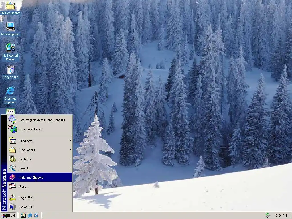Image resolution: width=292 pixels, height=219 pixels.
Task: Launch Internet Explorer from quick launch bar
Action: 30,216
